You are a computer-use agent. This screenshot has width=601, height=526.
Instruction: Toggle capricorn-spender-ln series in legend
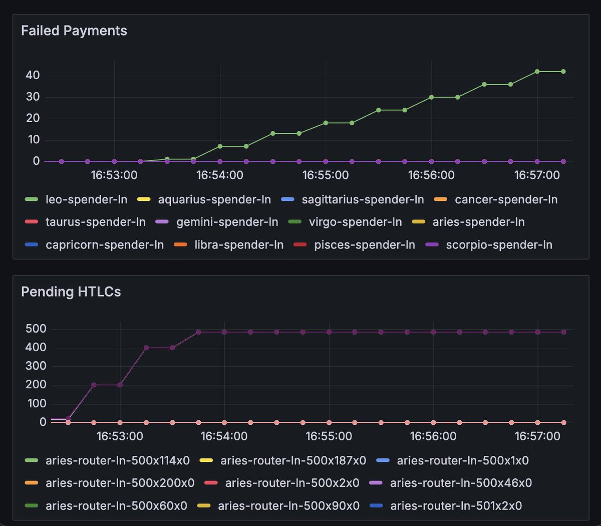(x=94, y=244)
